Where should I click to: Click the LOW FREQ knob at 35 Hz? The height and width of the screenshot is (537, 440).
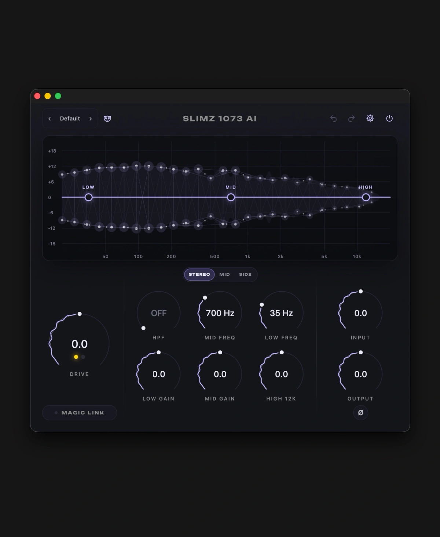[281, 313]
